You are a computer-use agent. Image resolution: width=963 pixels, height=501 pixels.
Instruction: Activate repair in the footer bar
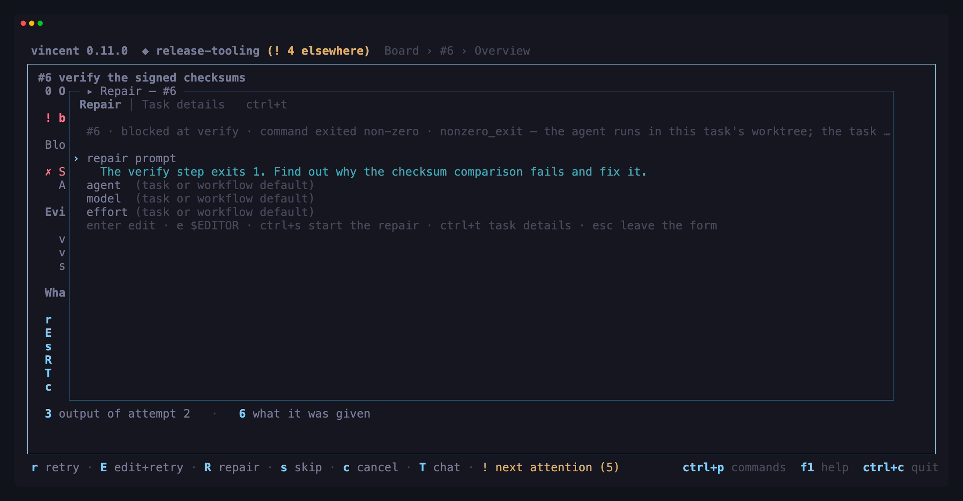pyautogui.click(x=232, y=467)
